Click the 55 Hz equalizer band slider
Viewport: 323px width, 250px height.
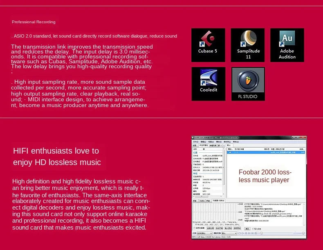tap(193, 212)
